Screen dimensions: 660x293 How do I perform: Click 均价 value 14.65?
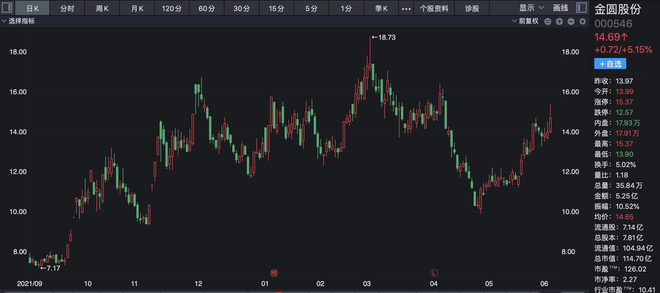(624, 217)
